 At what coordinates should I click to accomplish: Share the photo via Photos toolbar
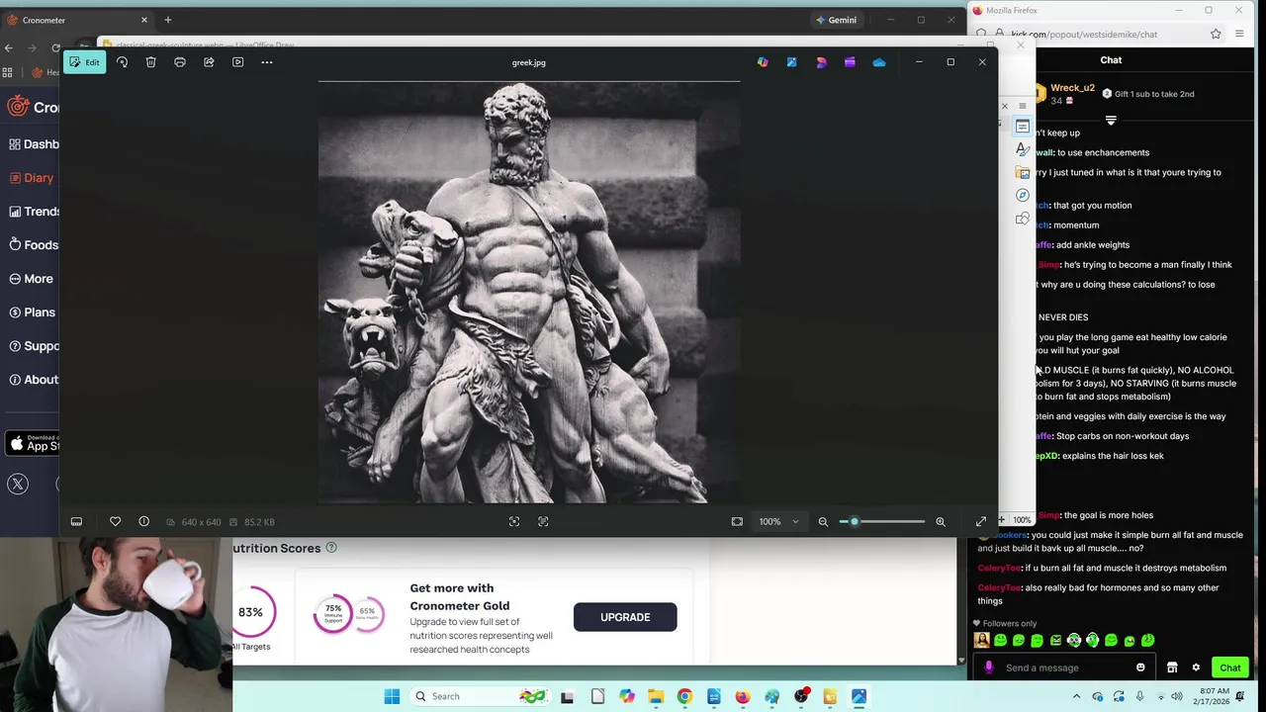tap(209, 62)
